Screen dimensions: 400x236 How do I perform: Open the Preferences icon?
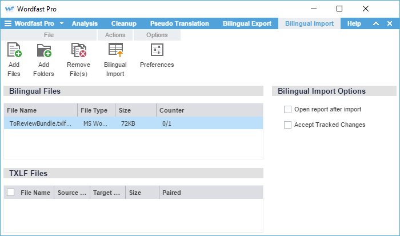pos(157,51)
